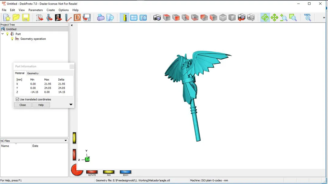Screen dimensions: 328x184
Task: Open the Parameters menu
Action: [36, 10]
